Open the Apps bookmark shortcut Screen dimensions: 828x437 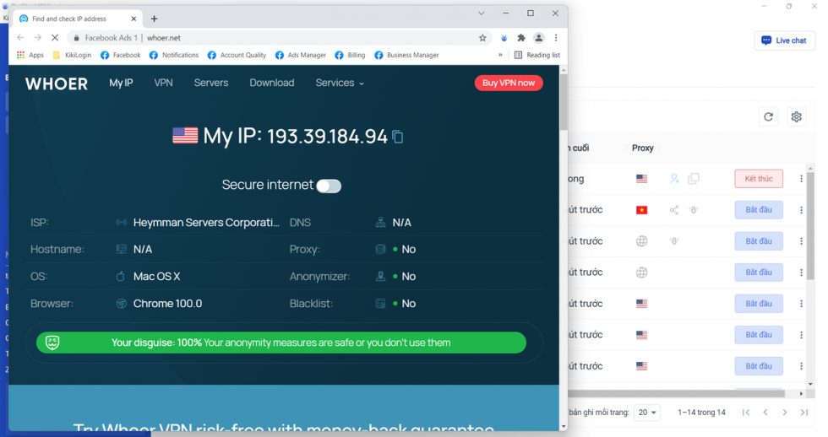(x=30, y=55)
